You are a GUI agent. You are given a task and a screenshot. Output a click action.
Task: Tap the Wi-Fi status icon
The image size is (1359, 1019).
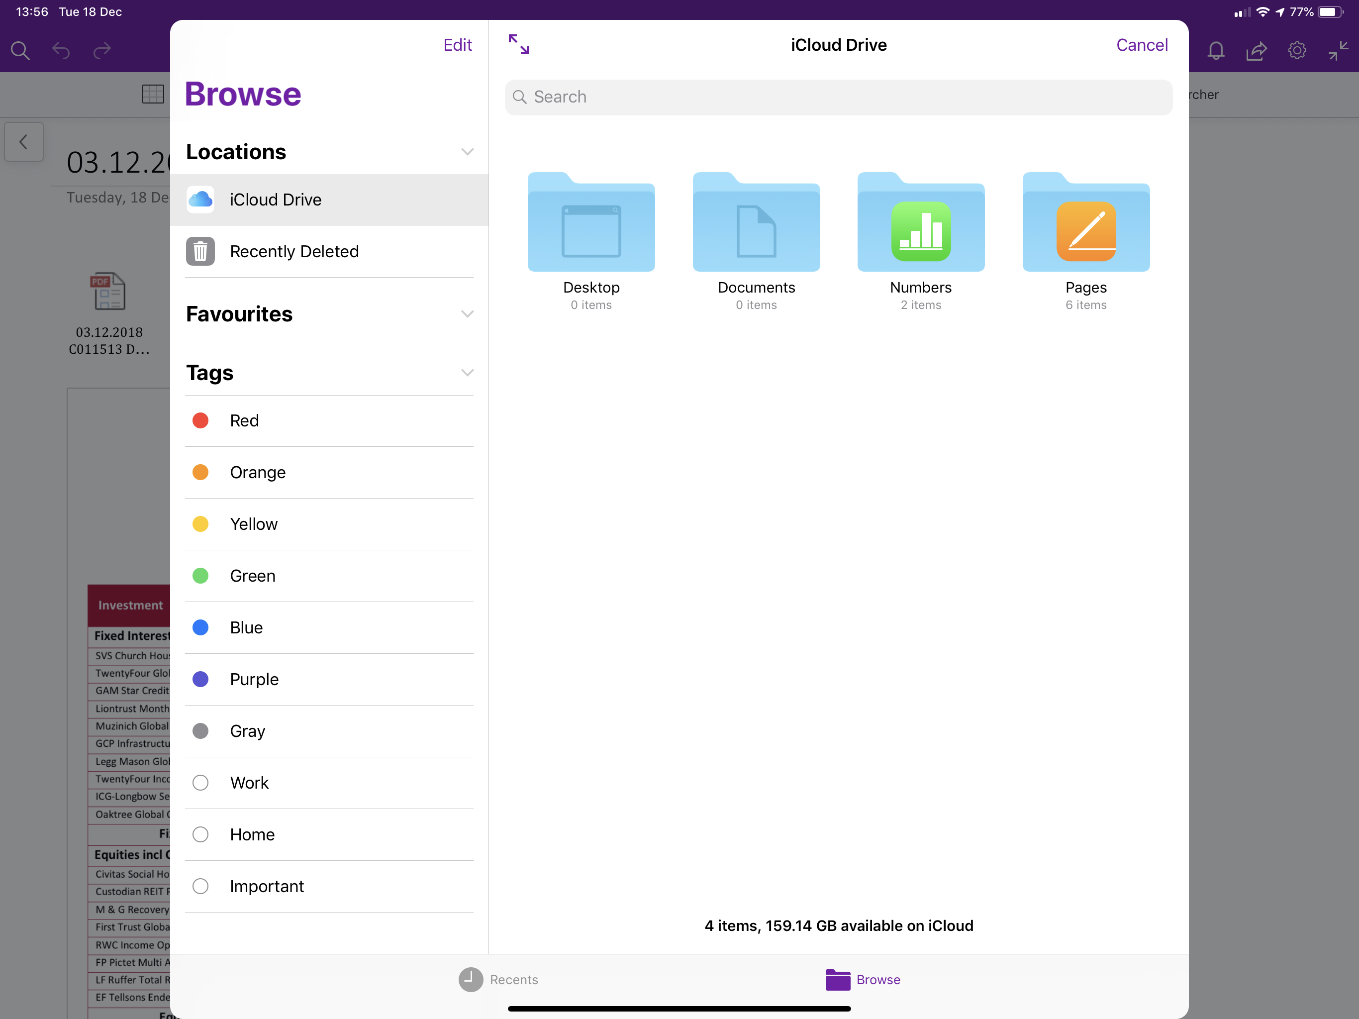(1262, 11)
